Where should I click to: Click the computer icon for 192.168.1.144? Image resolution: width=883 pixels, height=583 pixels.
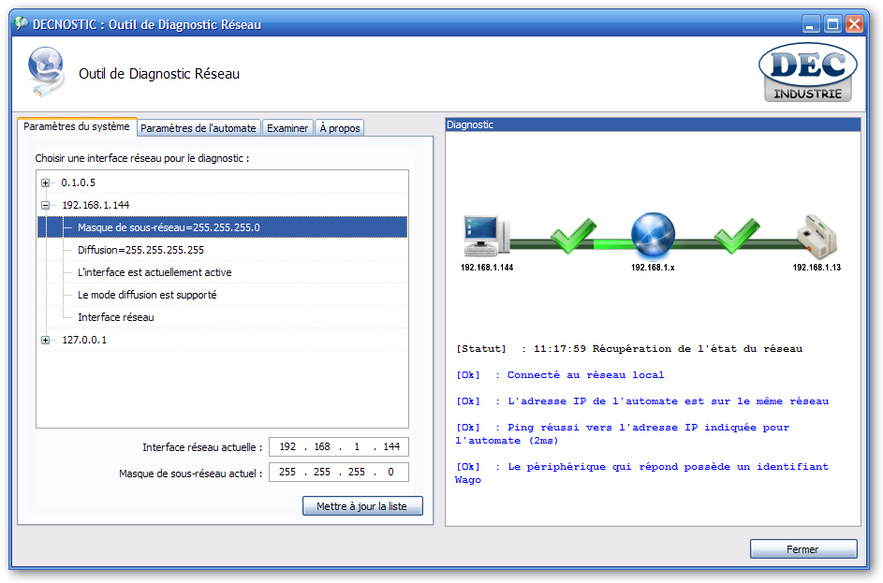click(x=485, y=235)
